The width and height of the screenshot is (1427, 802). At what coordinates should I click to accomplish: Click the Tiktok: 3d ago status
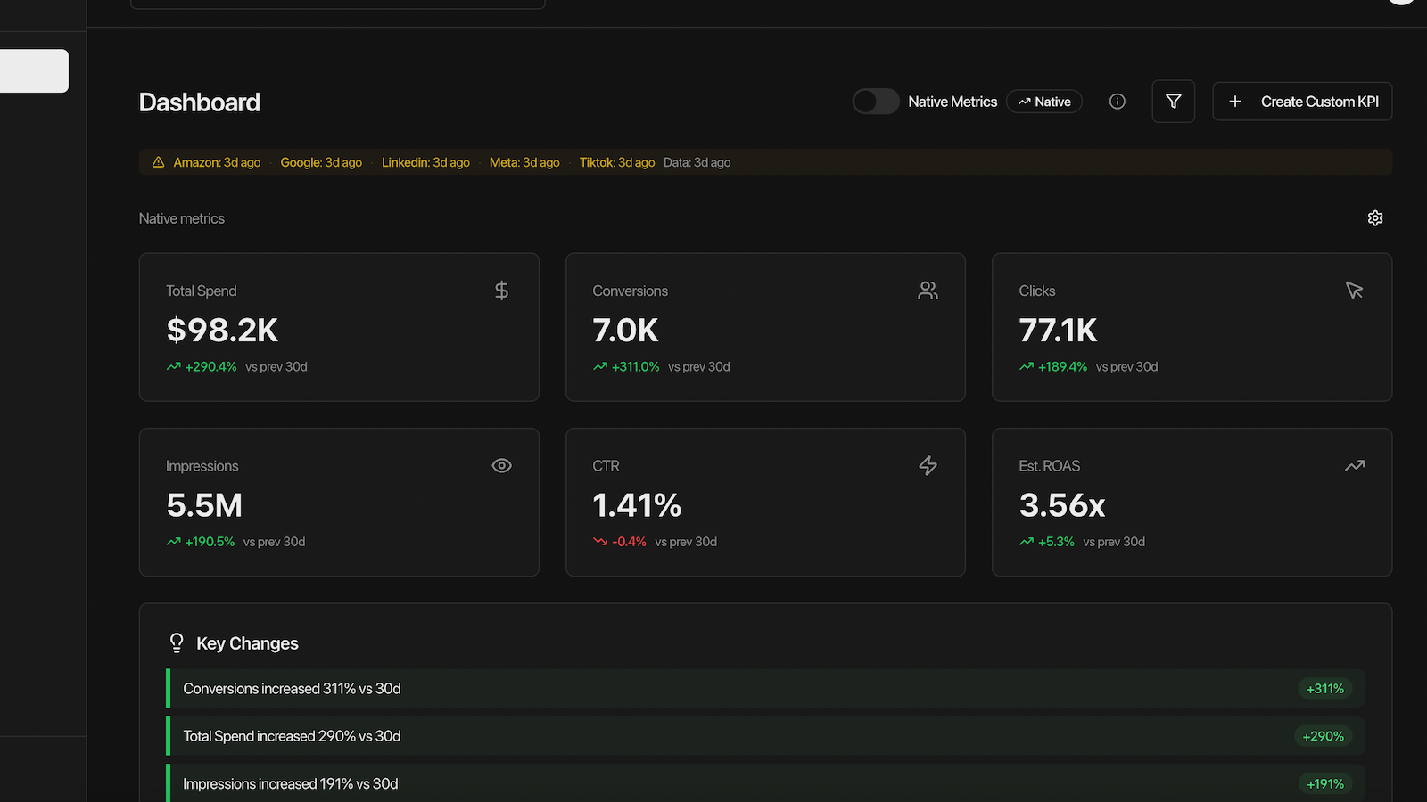[x=617, y=162]
